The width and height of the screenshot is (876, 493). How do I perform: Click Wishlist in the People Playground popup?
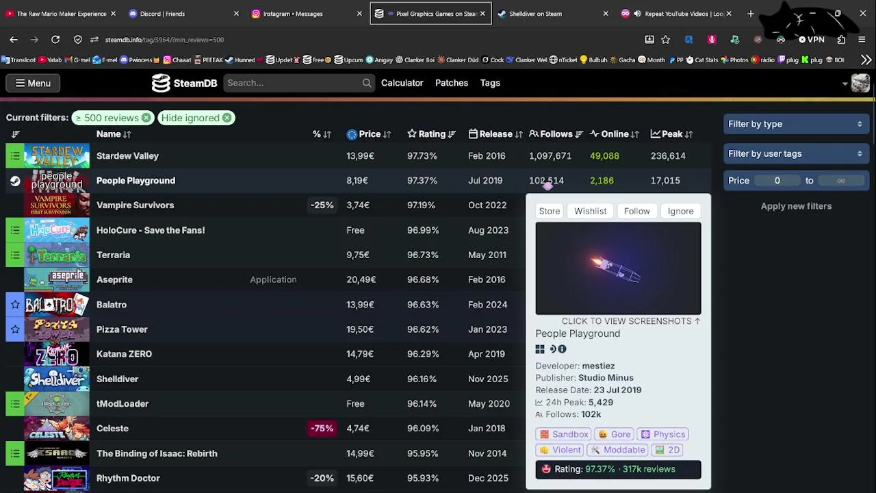tap(591, 211)
